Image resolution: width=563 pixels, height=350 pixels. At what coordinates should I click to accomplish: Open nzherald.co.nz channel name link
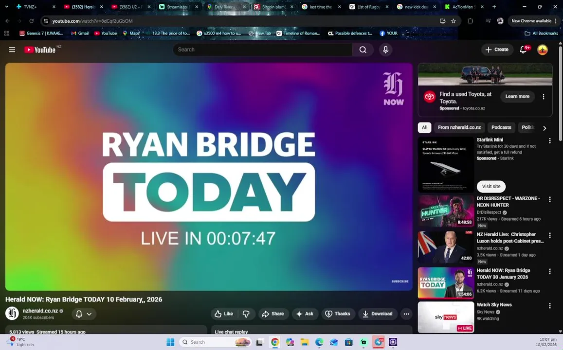(x=40, y=311)
